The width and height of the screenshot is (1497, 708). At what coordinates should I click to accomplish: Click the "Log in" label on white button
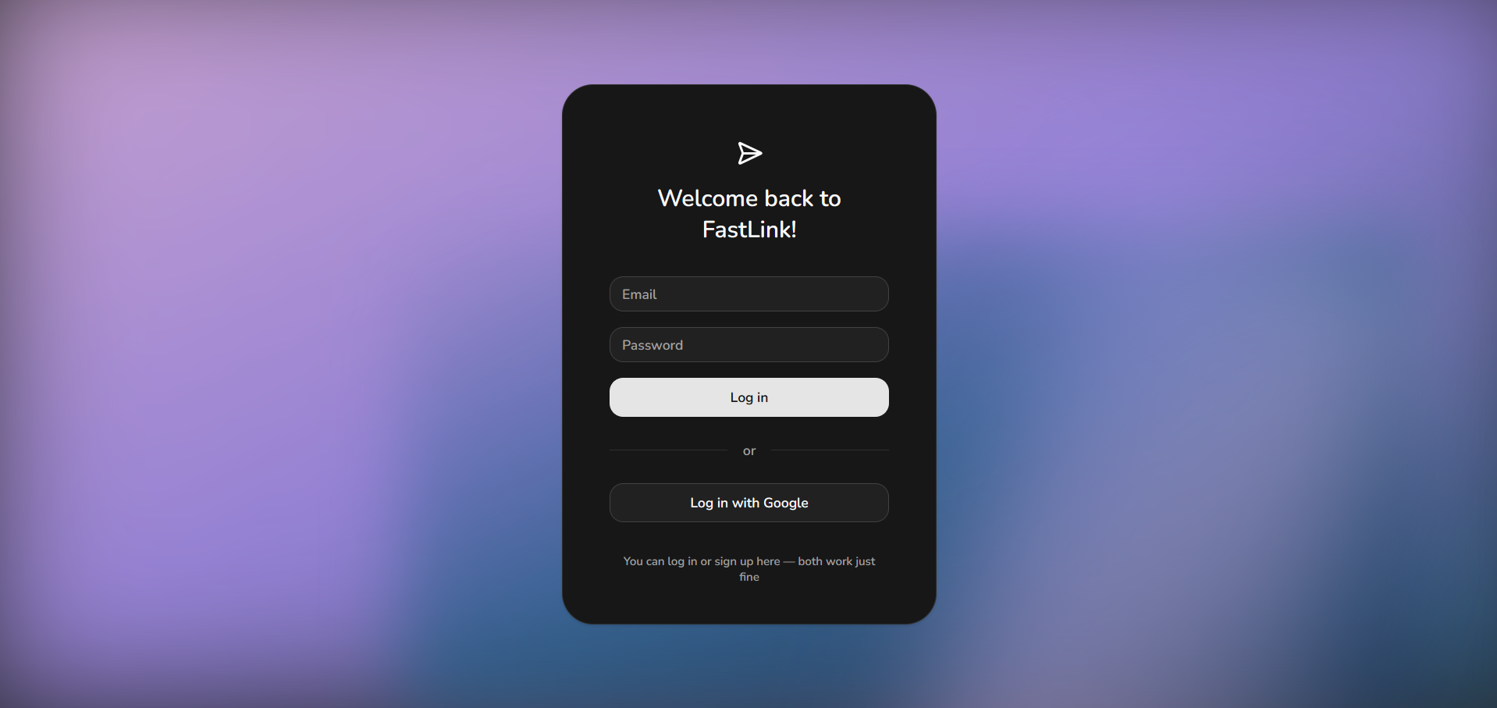pos(749,397)
